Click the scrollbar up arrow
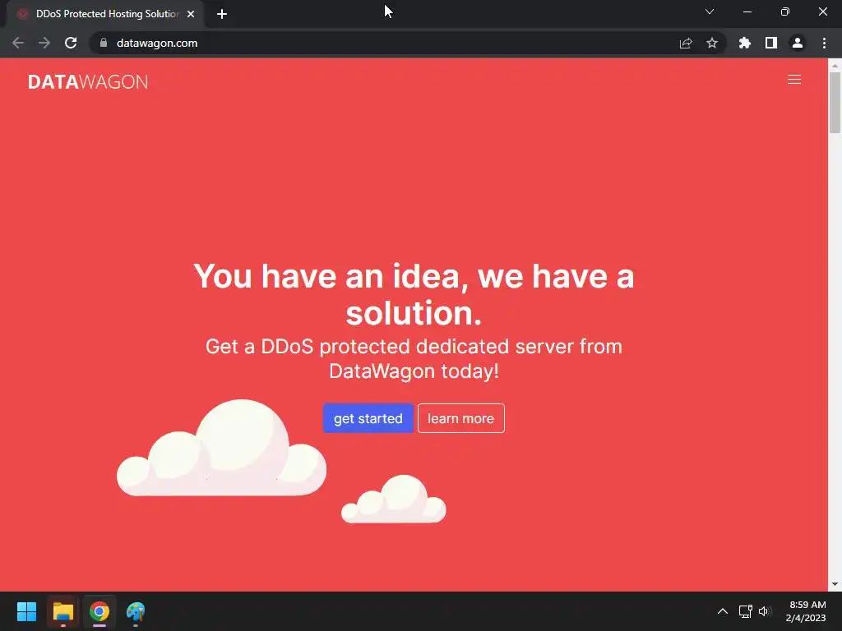Viewport: 842px width, 631px height. (x=835, y=66)
